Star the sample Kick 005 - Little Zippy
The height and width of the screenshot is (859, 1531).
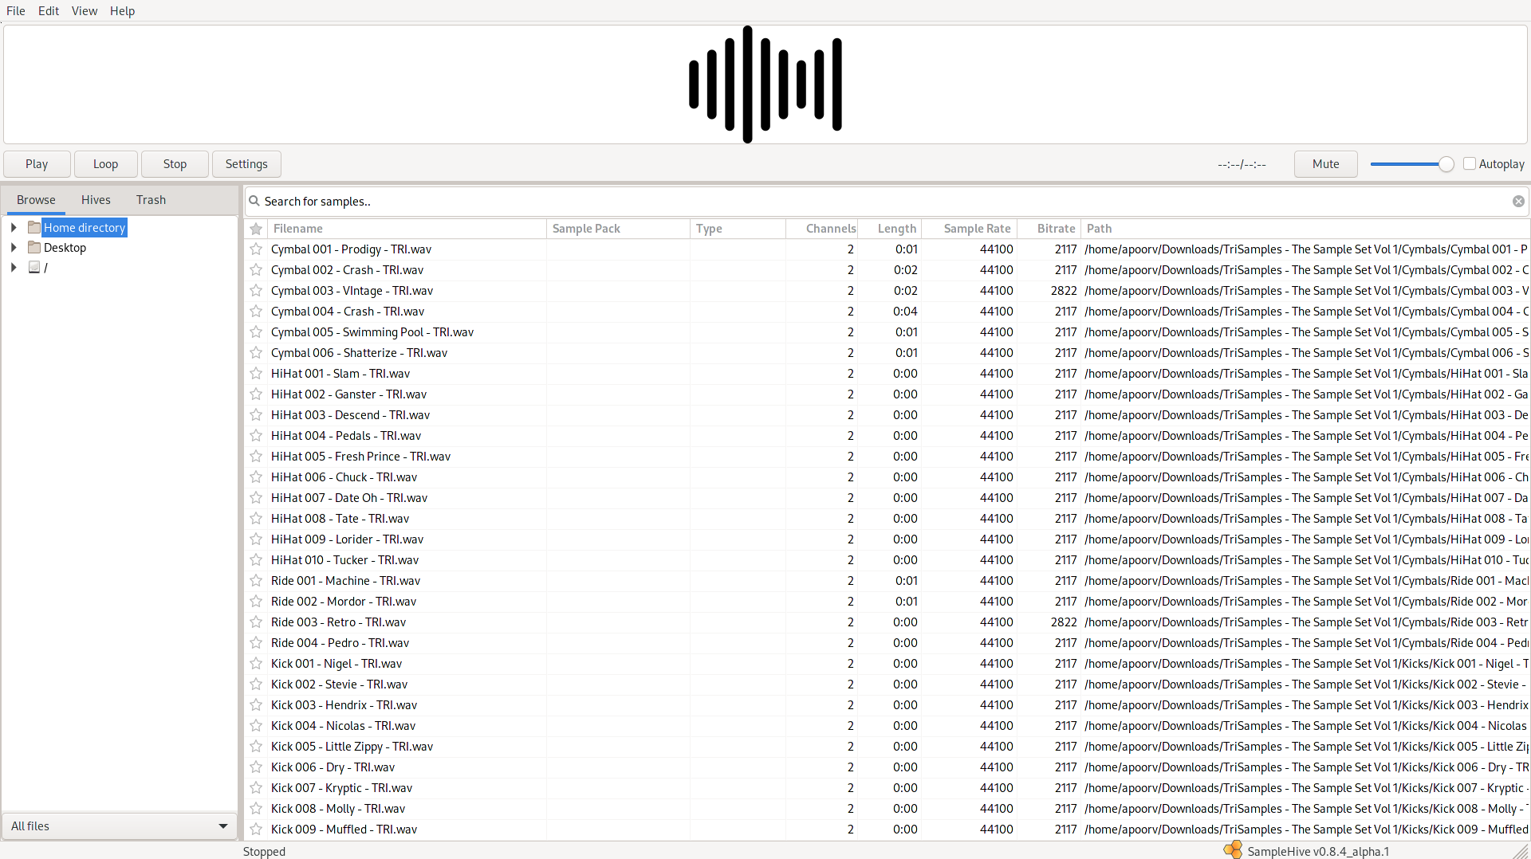[256, 746]
